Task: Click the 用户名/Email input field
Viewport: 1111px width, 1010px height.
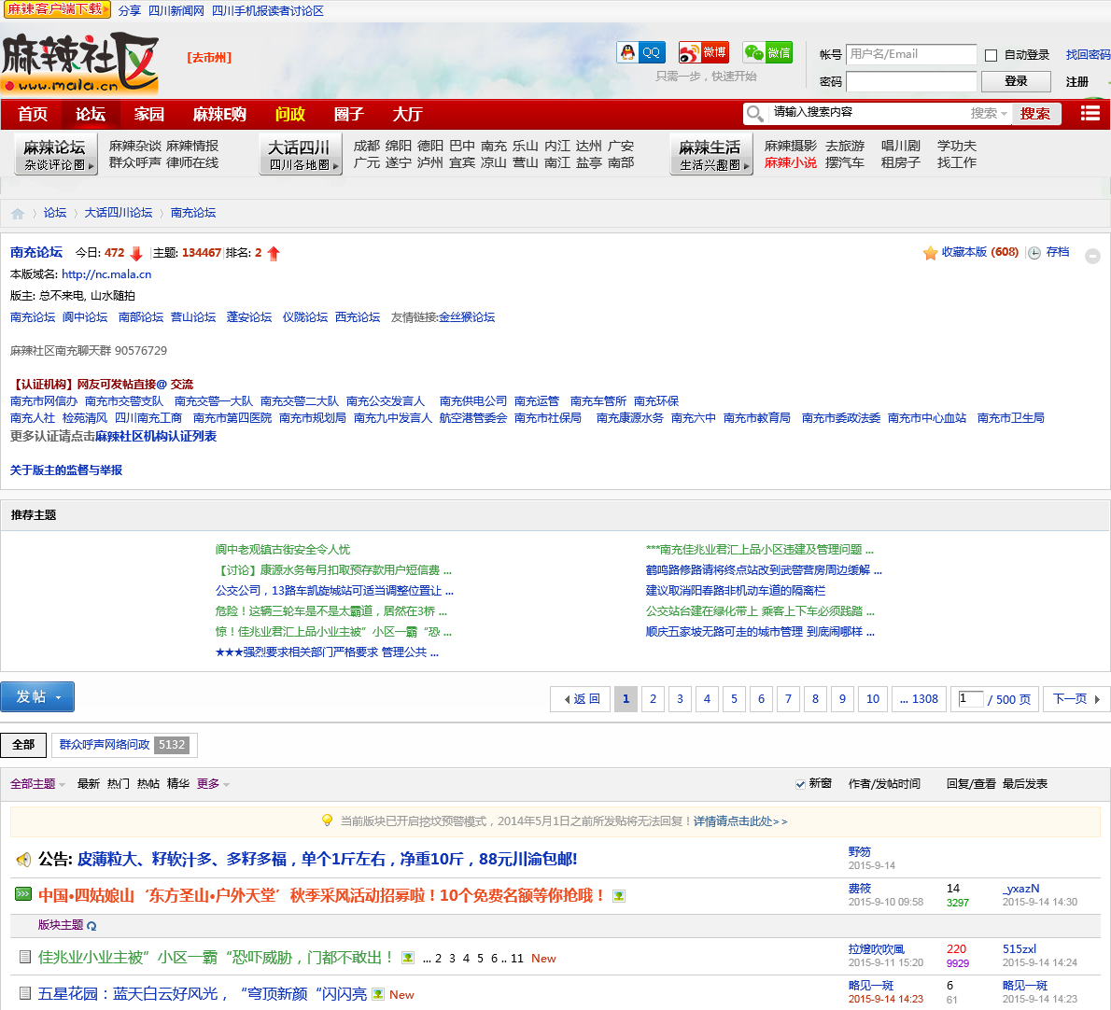Action: click(x=910, y=54)
